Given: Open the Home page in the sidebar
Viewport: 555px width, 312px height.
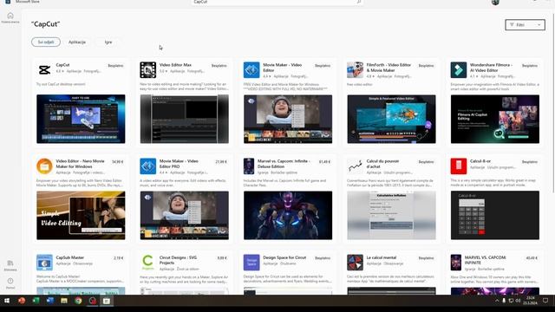Looking at the screenshot, I should click(x=10, y=17).
